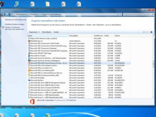156x117 pixels.
Task: Click the control panel icon in address bar
Action: pos(12,14)
